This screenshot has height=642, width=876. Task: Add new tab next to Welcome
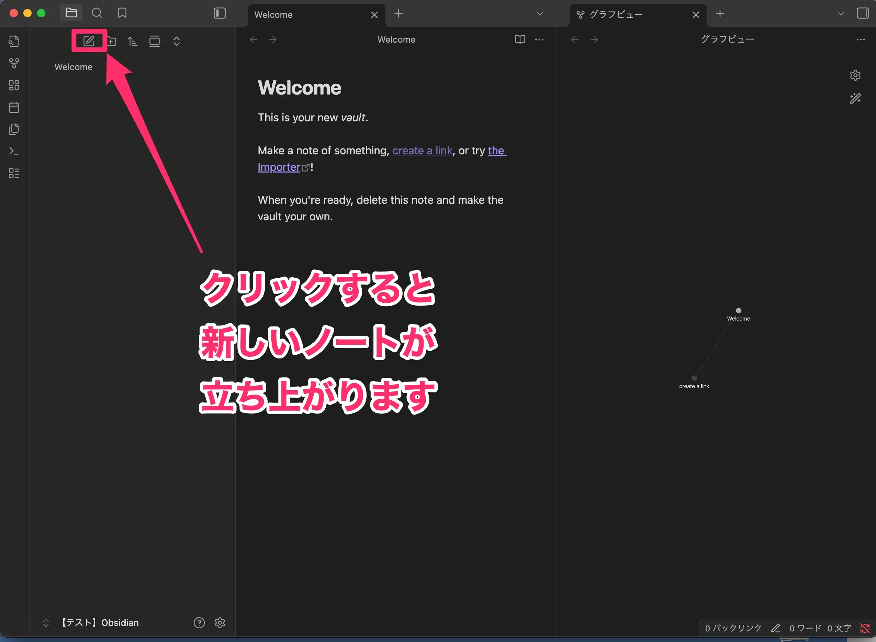398,14
